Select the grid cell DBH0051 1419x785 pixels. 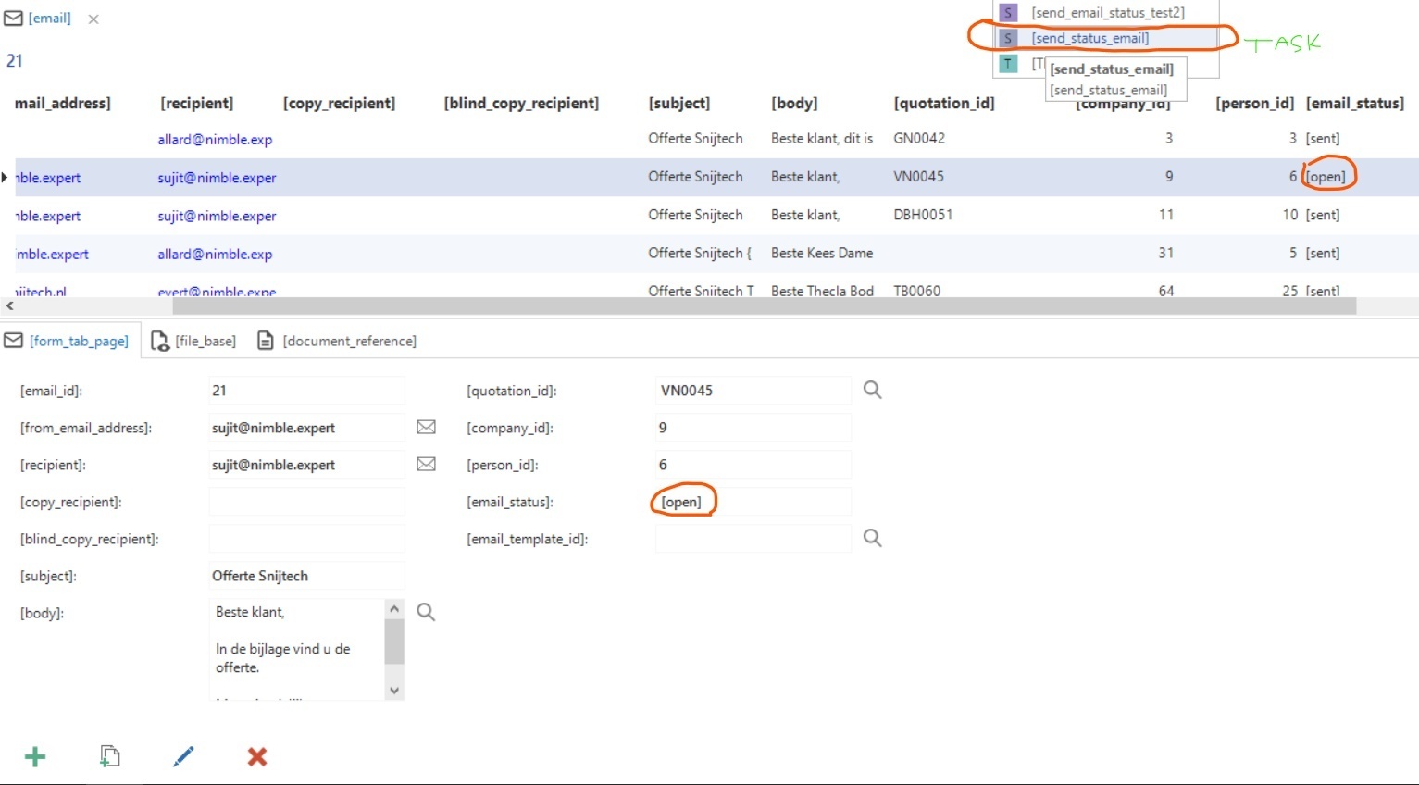click(923, 214)
